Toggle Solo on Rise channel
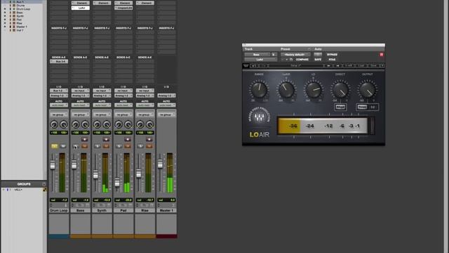The image size is (449, 253). point(140,146)
